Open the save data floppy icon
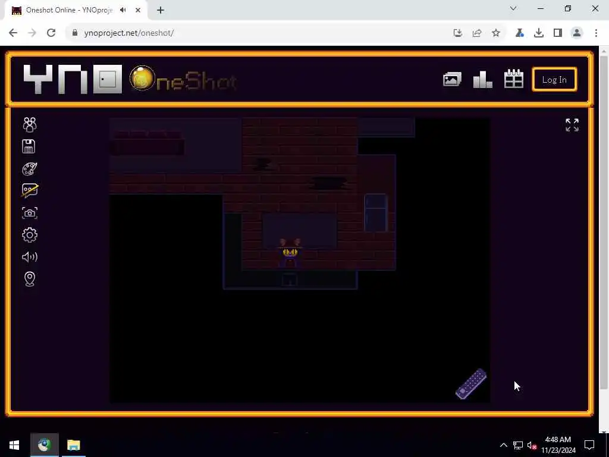This screenshot has width=609, height=457. click(29, 146)
